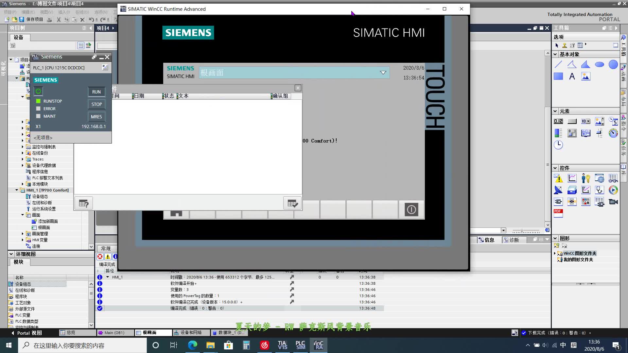
Task: Select the I/O field element (0.12)
Action: [x=558, y=121]
